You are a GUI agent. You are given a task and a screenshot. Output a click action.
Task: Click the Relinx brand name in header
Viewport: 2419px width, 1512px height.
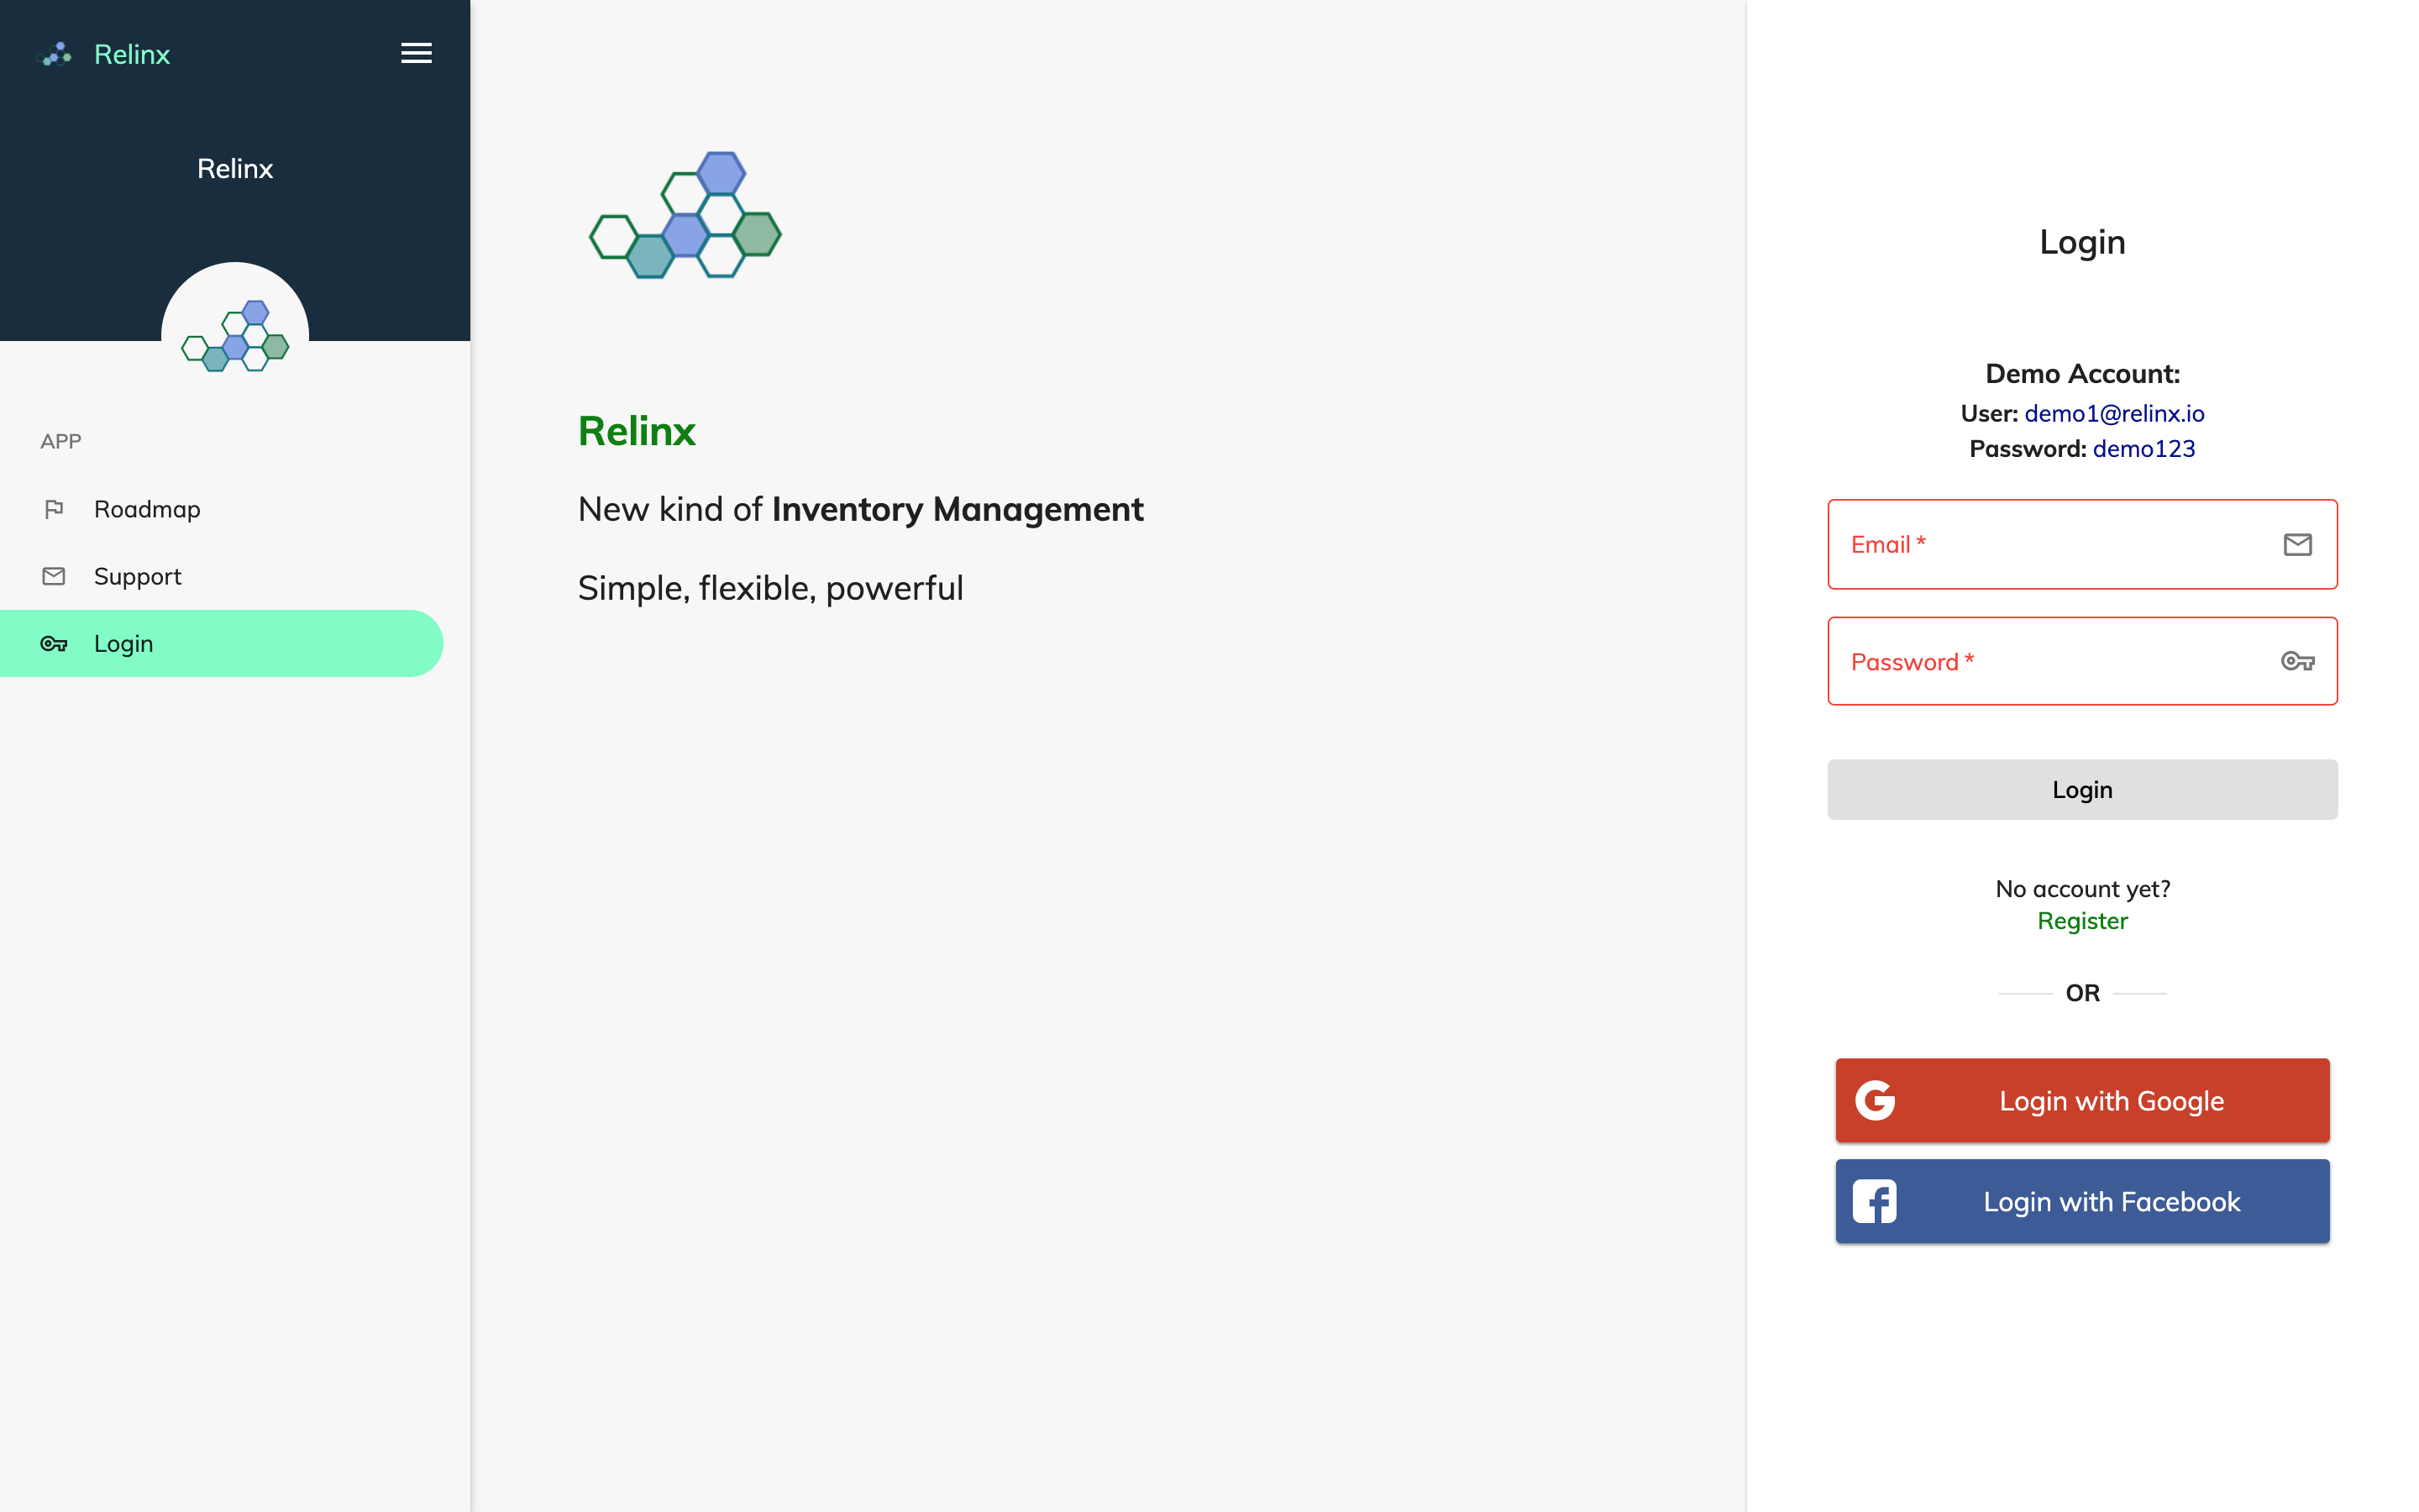(132, 54)
